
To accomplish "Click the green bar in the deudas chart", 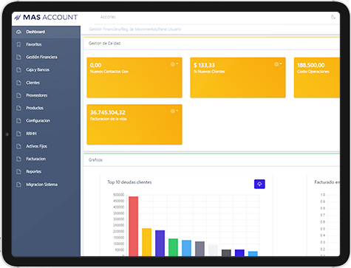I will coord(173,247).
